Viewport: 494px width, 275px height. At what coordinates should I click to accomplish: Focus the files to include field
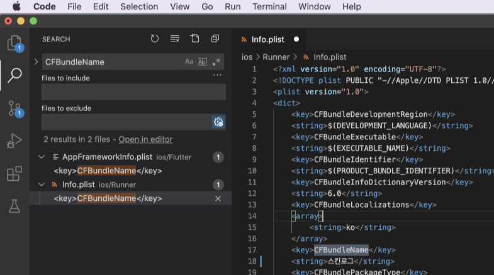(133, 92)
